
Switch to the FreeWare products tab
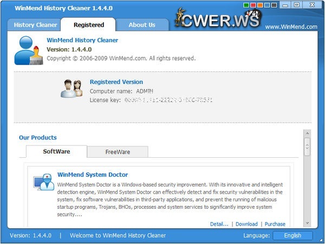pos(118,152)
